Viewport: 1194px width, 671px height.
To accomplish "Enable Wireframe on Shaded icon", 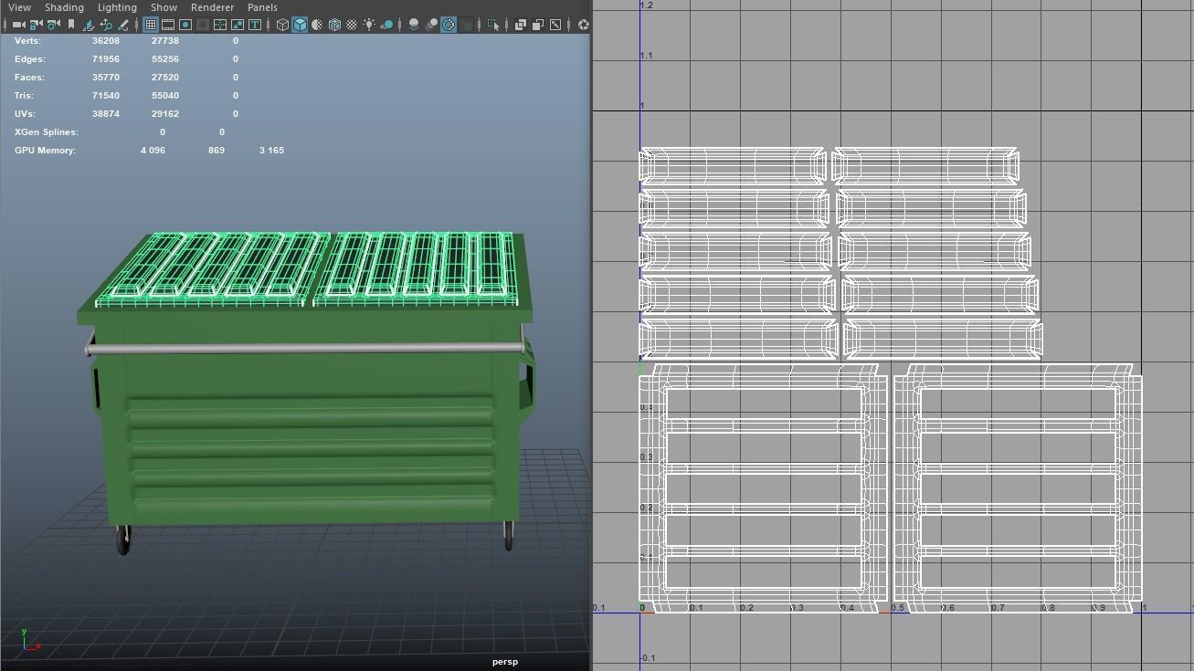I will pos(335,25).
